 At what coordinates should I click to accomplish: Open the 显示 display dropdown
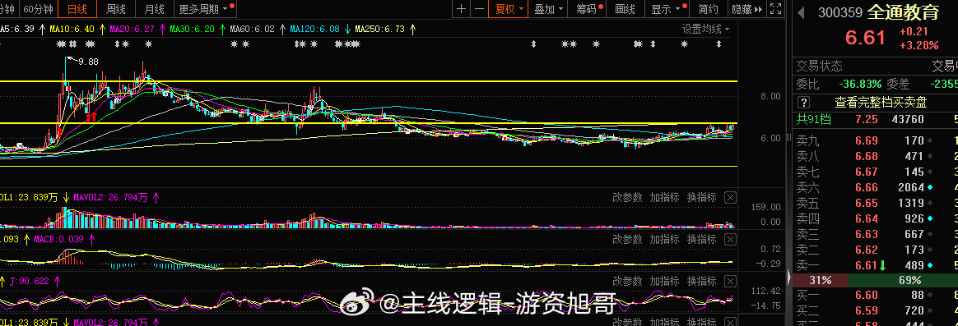click(667, 9)
